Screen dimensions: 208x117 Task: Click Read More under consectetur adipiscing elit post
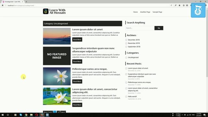[x=77, y=105]
